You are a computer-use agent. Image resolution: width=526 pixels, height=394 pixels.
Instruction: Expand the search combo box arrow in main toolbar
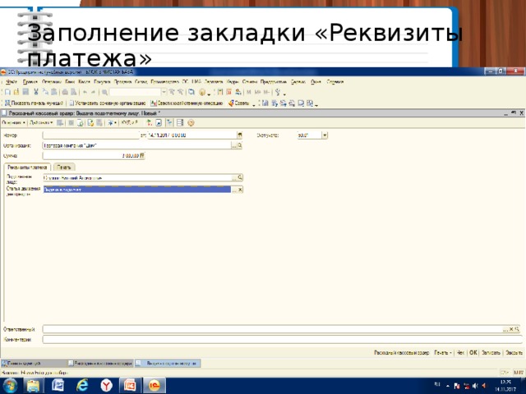tap(164, 92)
